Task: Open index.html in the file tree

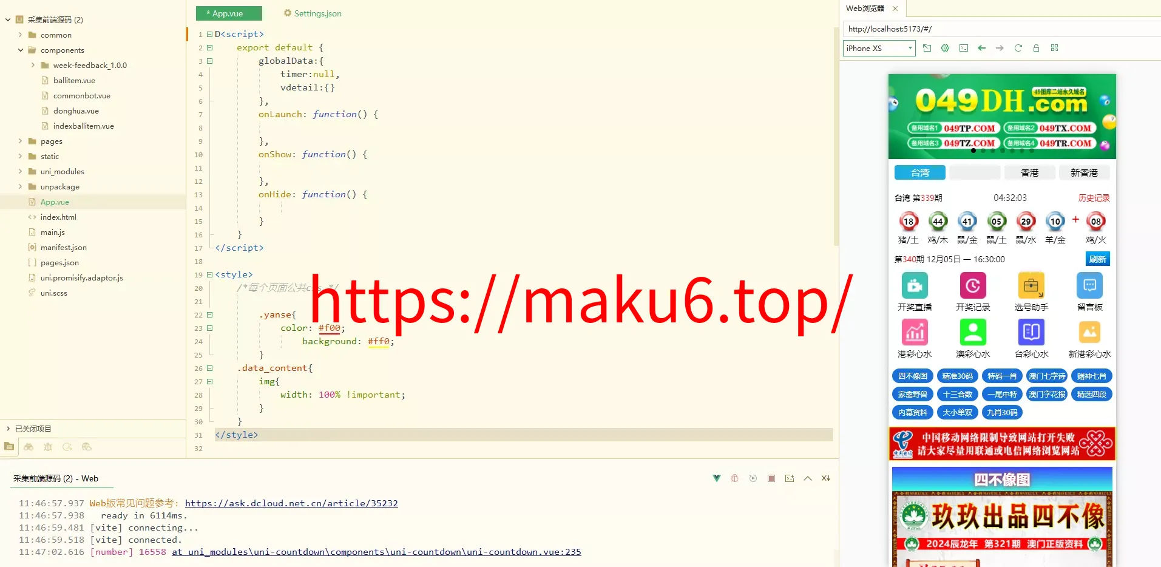Action: 58,217
